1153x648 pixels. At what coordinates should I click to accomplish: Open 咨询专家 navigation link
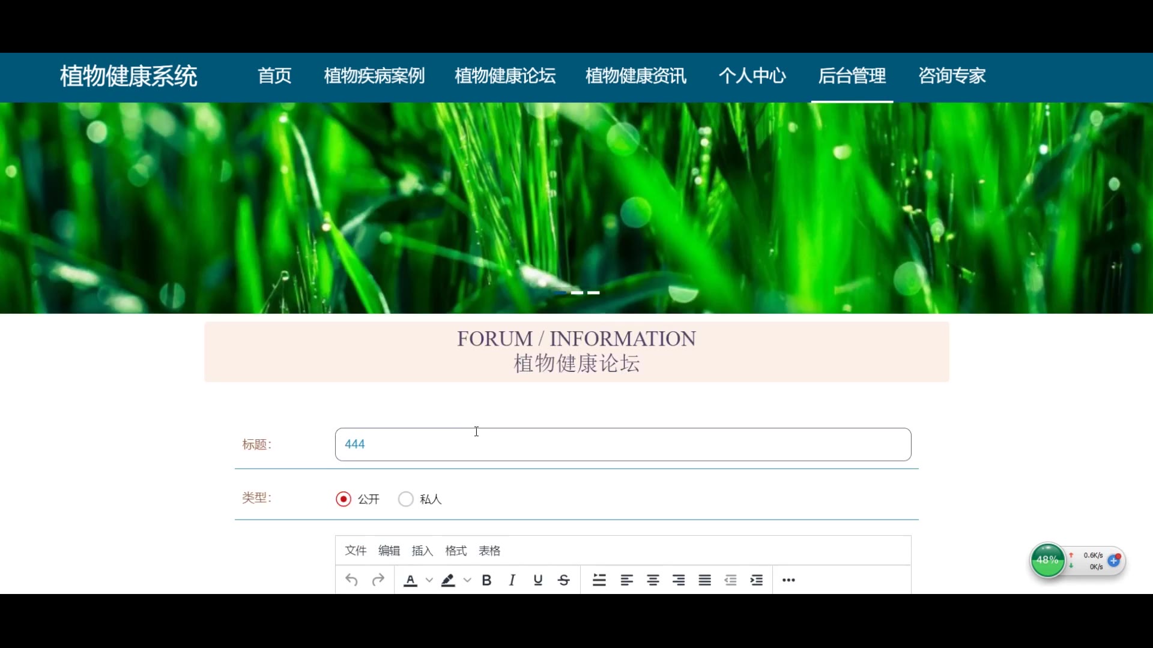coord(952,76)
